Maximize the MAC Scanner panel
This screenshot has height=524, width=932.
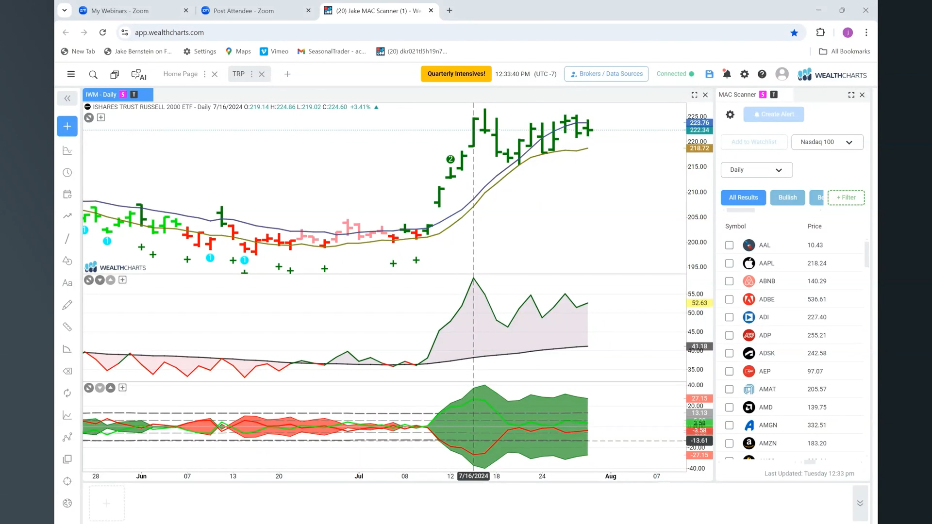click(851, 95)
